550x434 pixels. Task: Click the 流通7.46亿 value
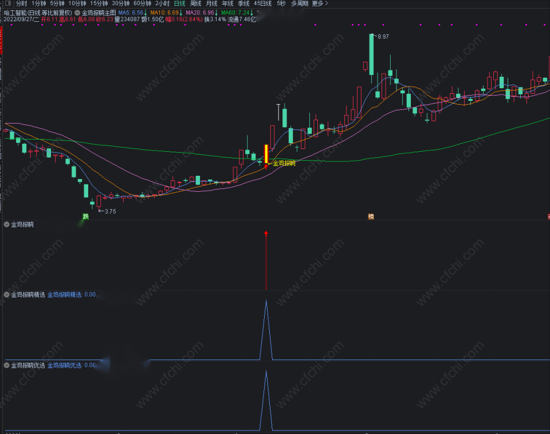(242, 19)
